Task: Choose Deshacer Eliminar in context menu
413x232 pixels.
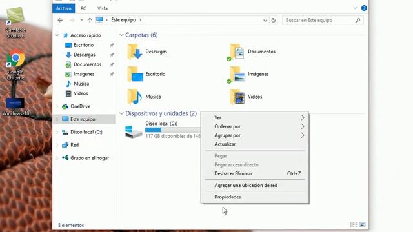Action: tap(255, 173)
